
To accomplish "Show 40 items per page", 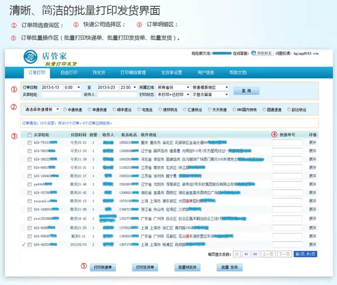I will click(x=246, y=254).
